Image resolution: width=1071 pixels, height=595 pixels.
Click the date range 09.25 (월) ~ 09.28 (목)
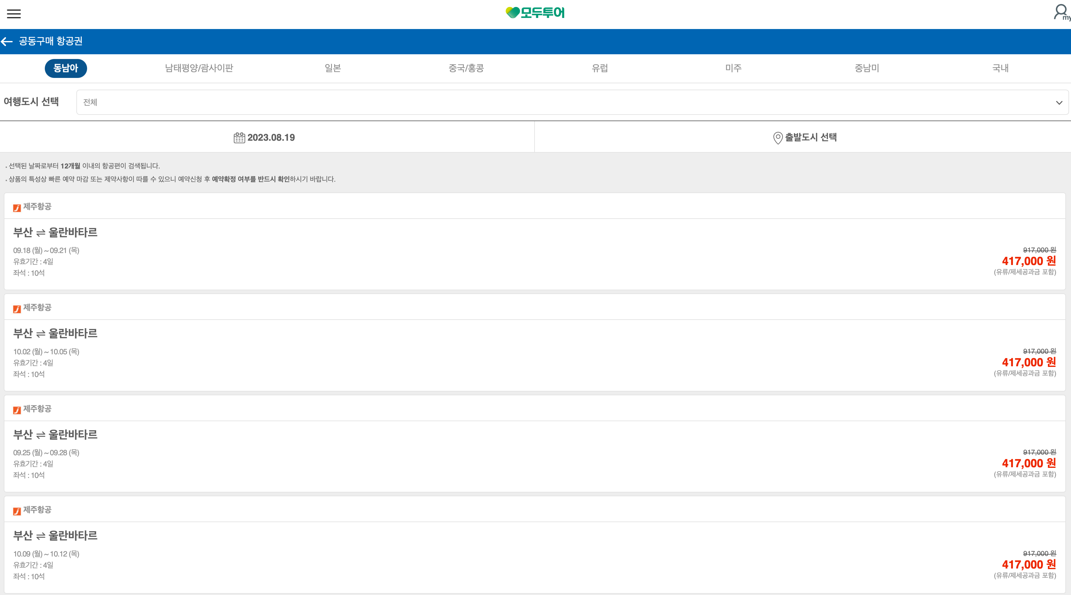click(x=46, y=452)
